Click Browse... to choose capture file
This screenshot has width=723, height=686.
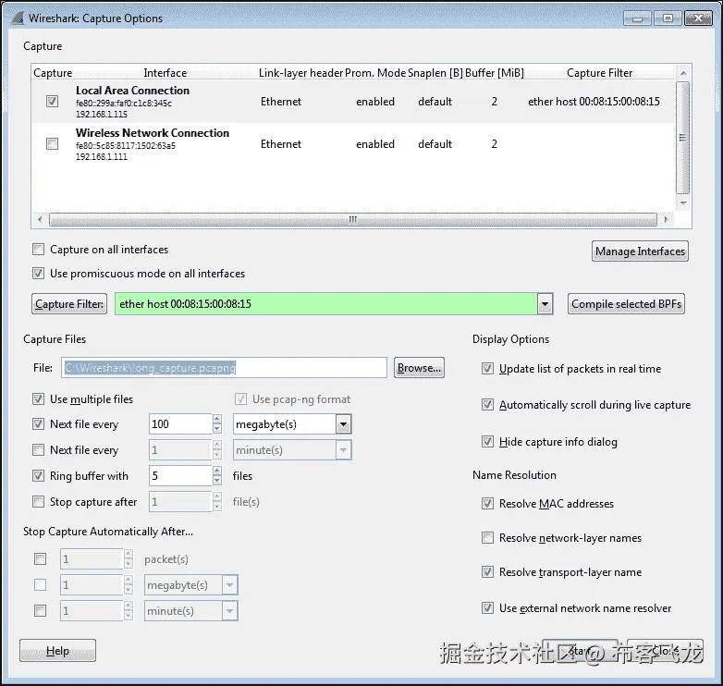click(x=419, y=368)
